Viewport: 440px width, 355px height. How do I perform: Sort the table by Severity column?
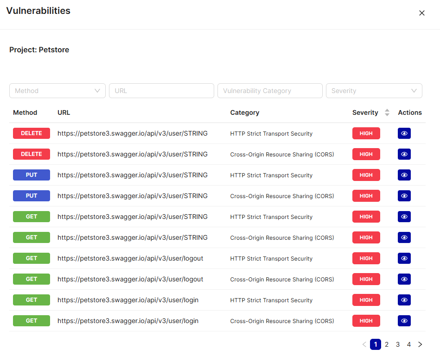click(x=387, y=112)
